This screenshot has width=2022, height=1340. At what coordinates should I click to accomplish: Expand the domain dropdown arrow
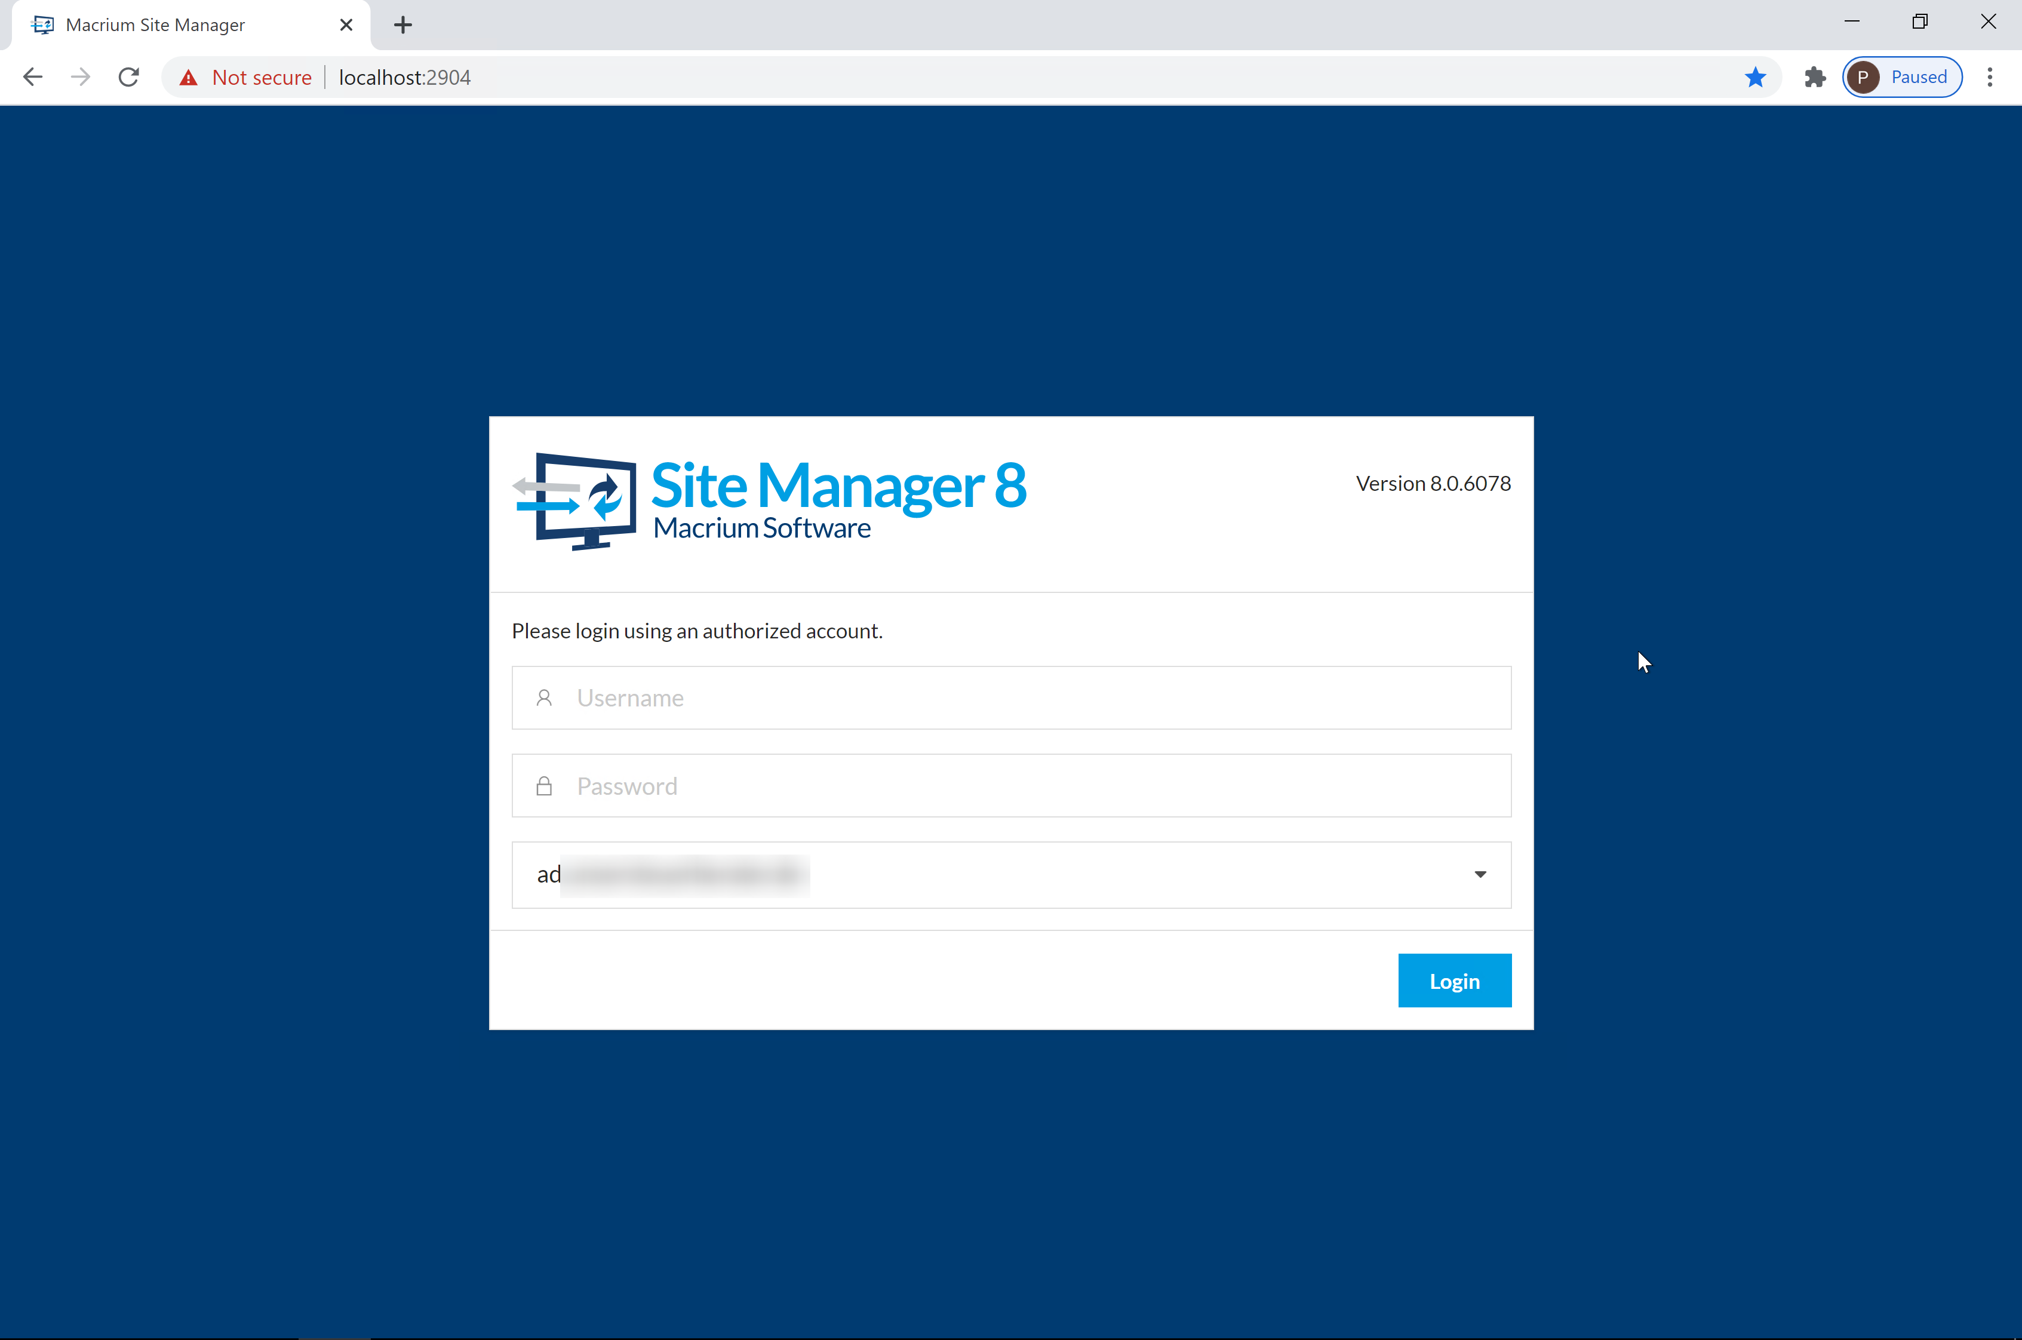point(1480,874)
